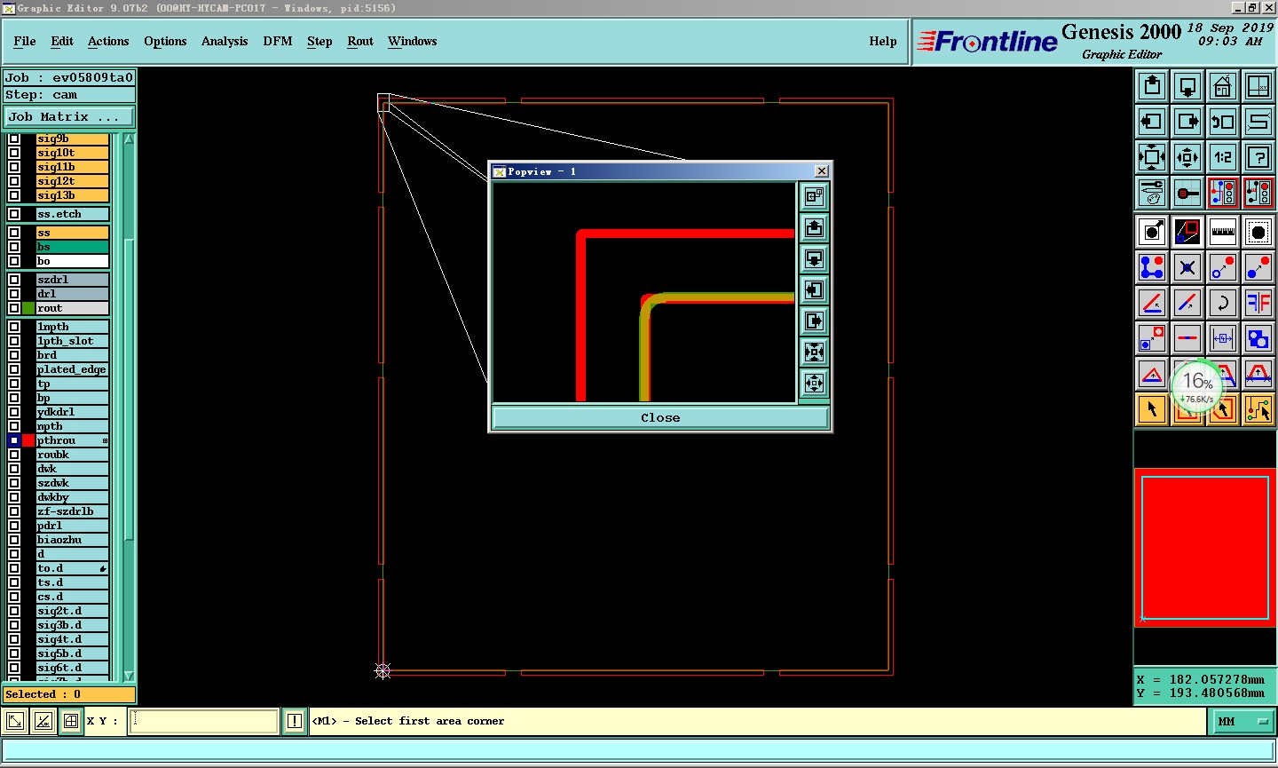The width and height of the screenshot is (1278, 768).
Task: Click the Popview pan left icon
Action: [x=814, y=290]
